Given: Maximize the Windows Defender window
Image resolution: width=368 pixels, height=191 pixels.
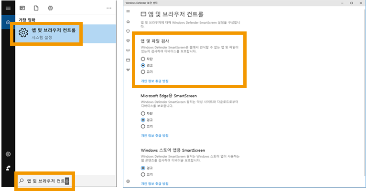Looking at the screenshot, I should (352, 3).
